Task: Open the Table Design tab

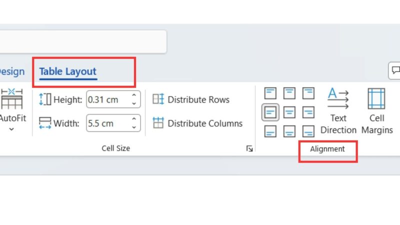Action: coord(12,71)
